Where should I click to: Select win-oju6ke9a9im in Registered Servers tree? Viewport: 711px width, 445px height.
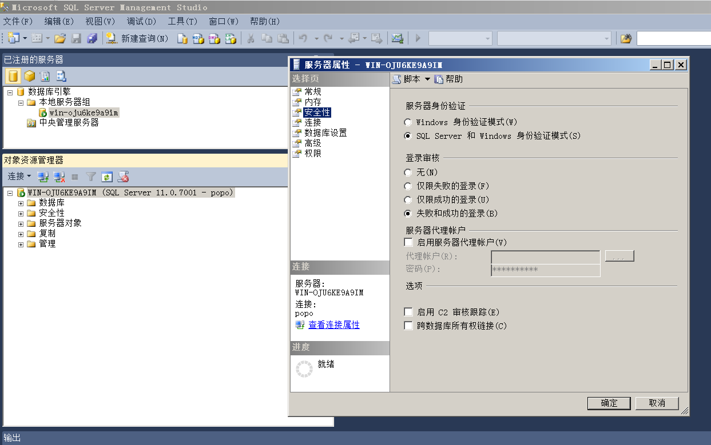click(84, 113)
